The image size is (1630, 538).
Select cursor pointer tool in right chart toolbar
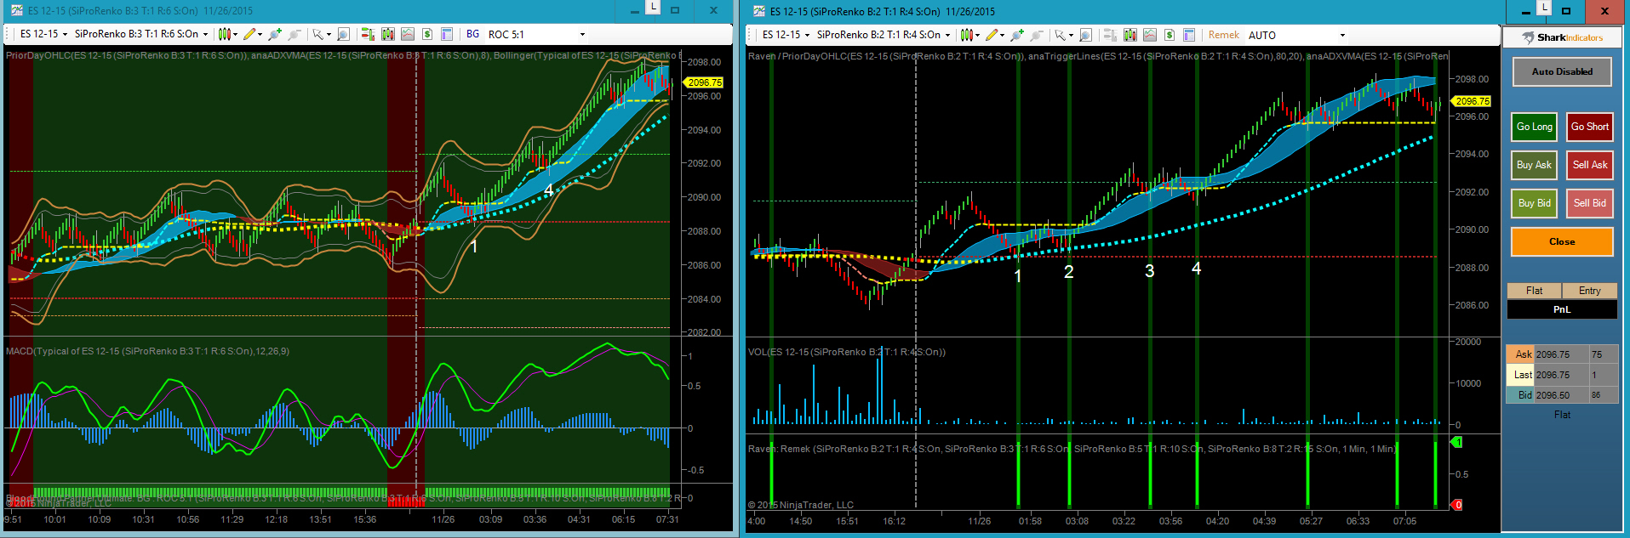click(x=1060, y=35)
